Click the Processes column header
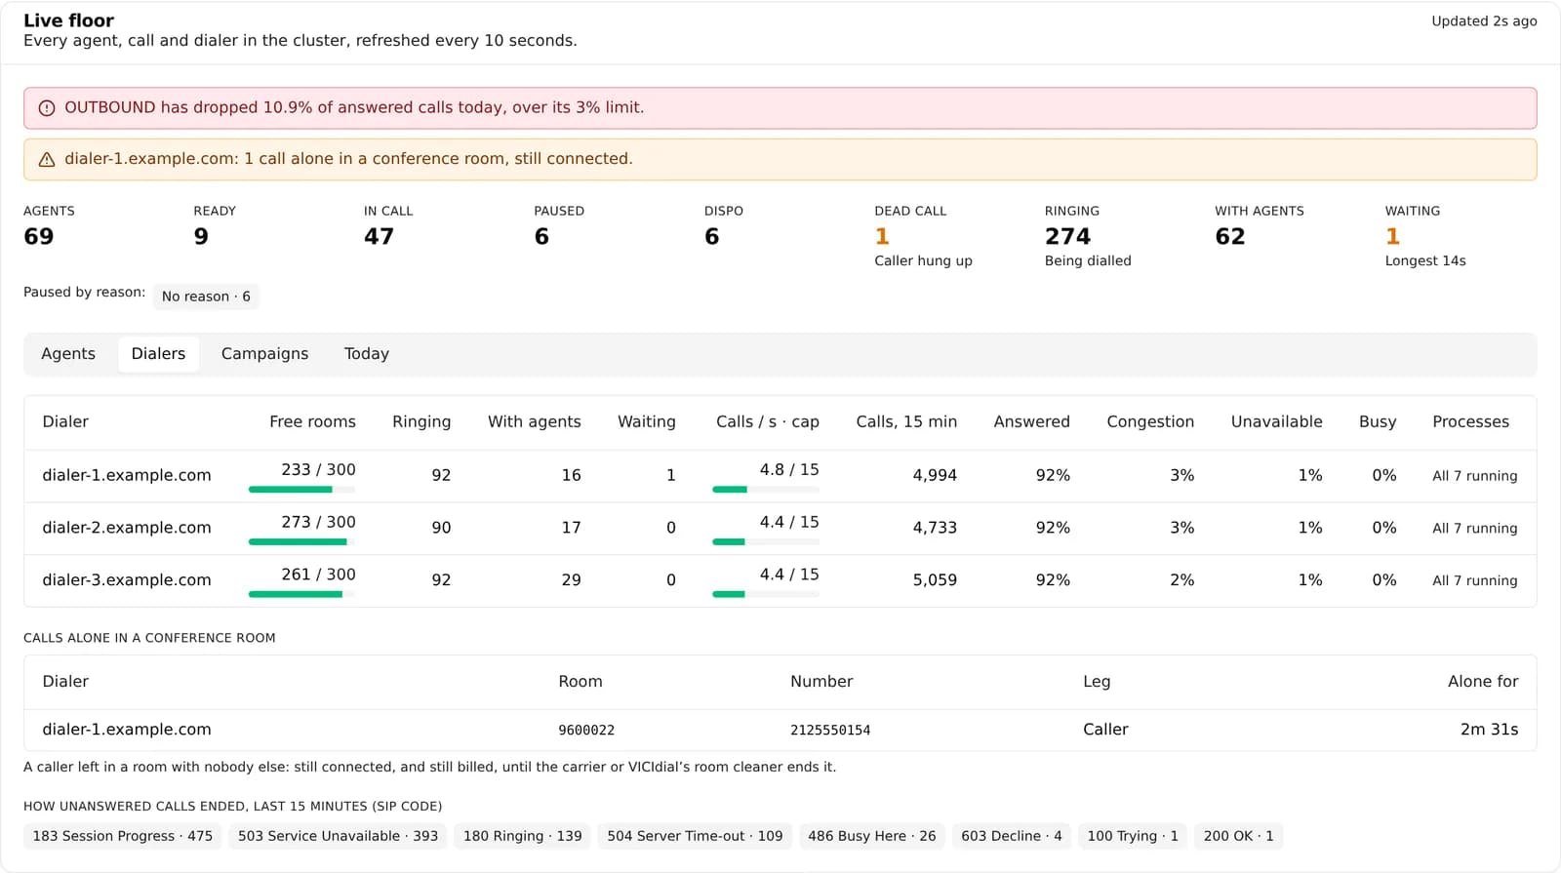 click(1470, 422)
